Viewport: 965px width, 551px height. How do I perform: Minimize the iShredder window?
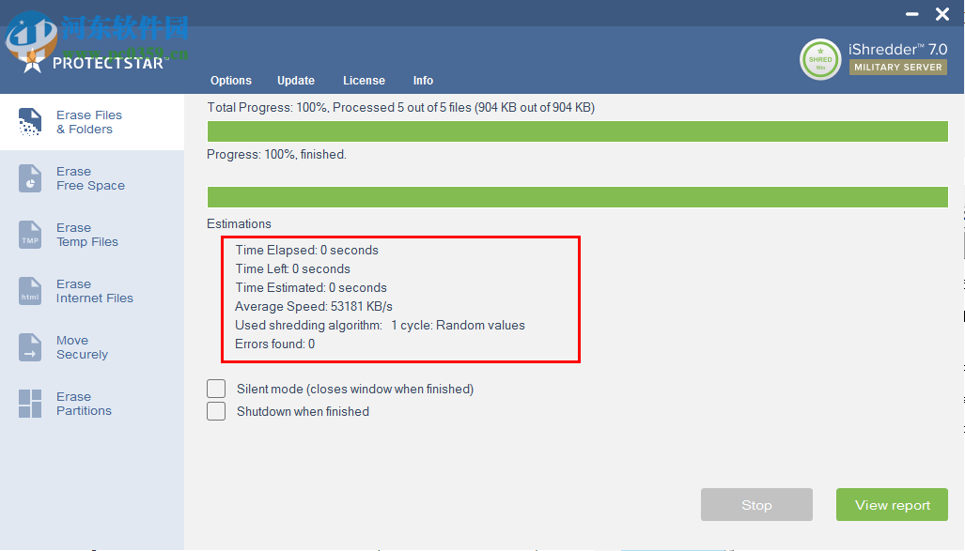pos(912,13)
